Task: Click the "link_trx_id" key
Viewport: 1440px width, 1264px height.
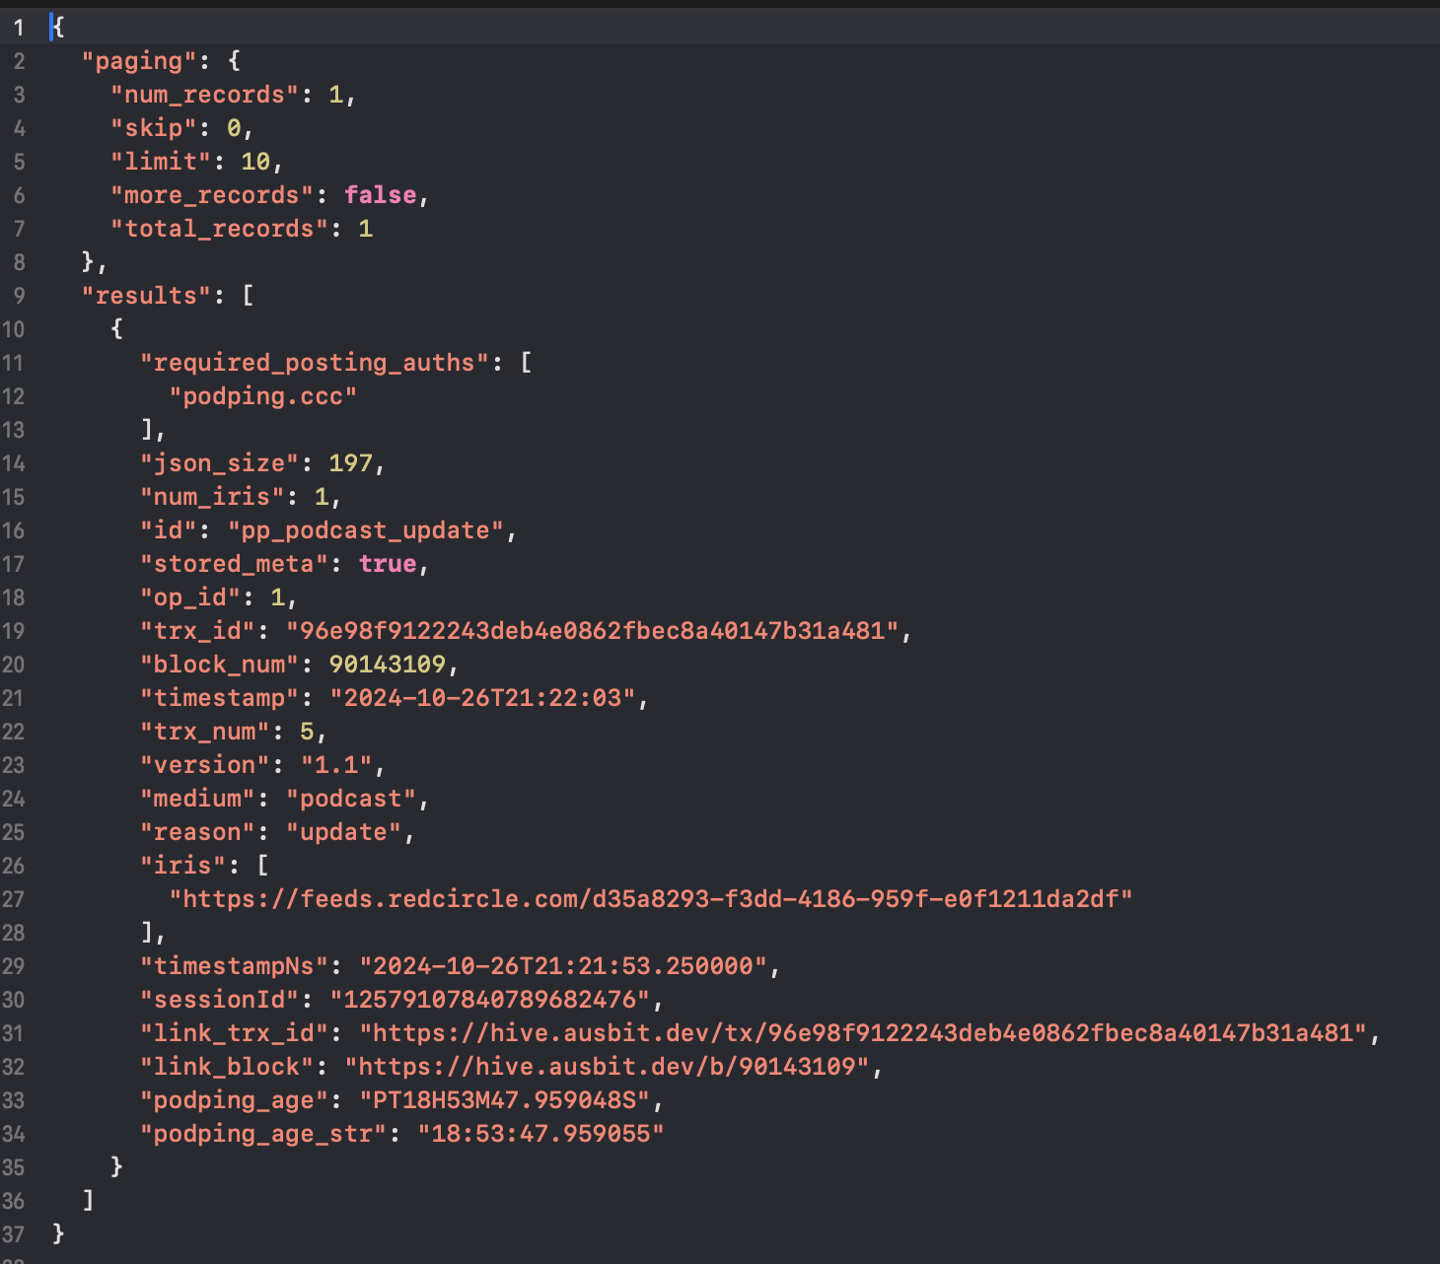Action: coord(235,1033)
